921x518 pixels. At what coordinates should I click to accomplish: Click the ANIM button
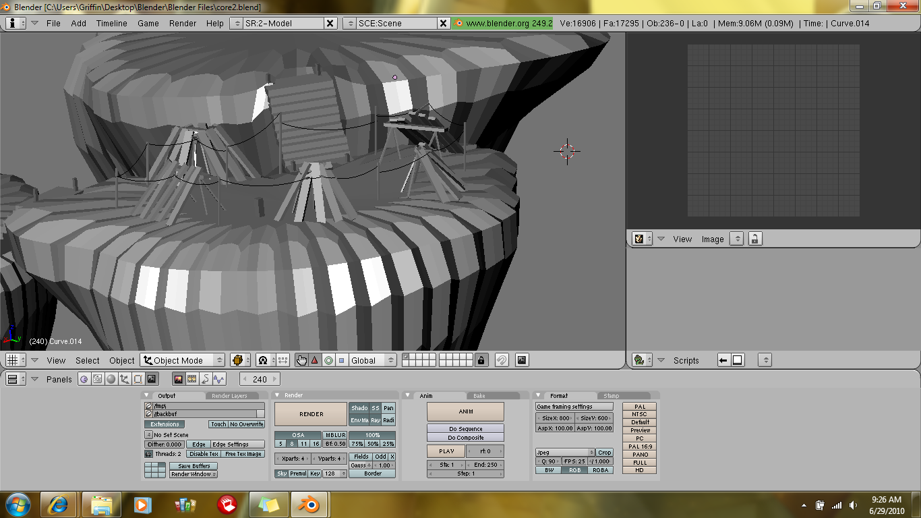click(465, 411)
